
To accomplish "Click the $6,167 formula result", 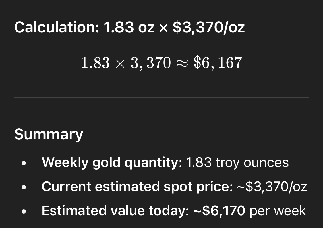I will pos(218,63).
